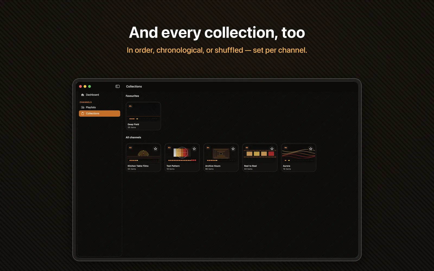
Task: Minimize window using the yellow button
Action: tap(85, 86)
